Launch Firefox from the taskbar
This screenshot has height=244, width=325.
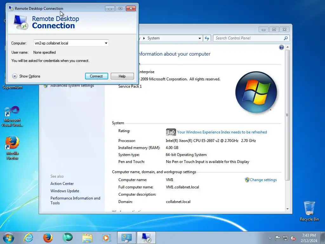pyautogui.click(x=48, y=238)
